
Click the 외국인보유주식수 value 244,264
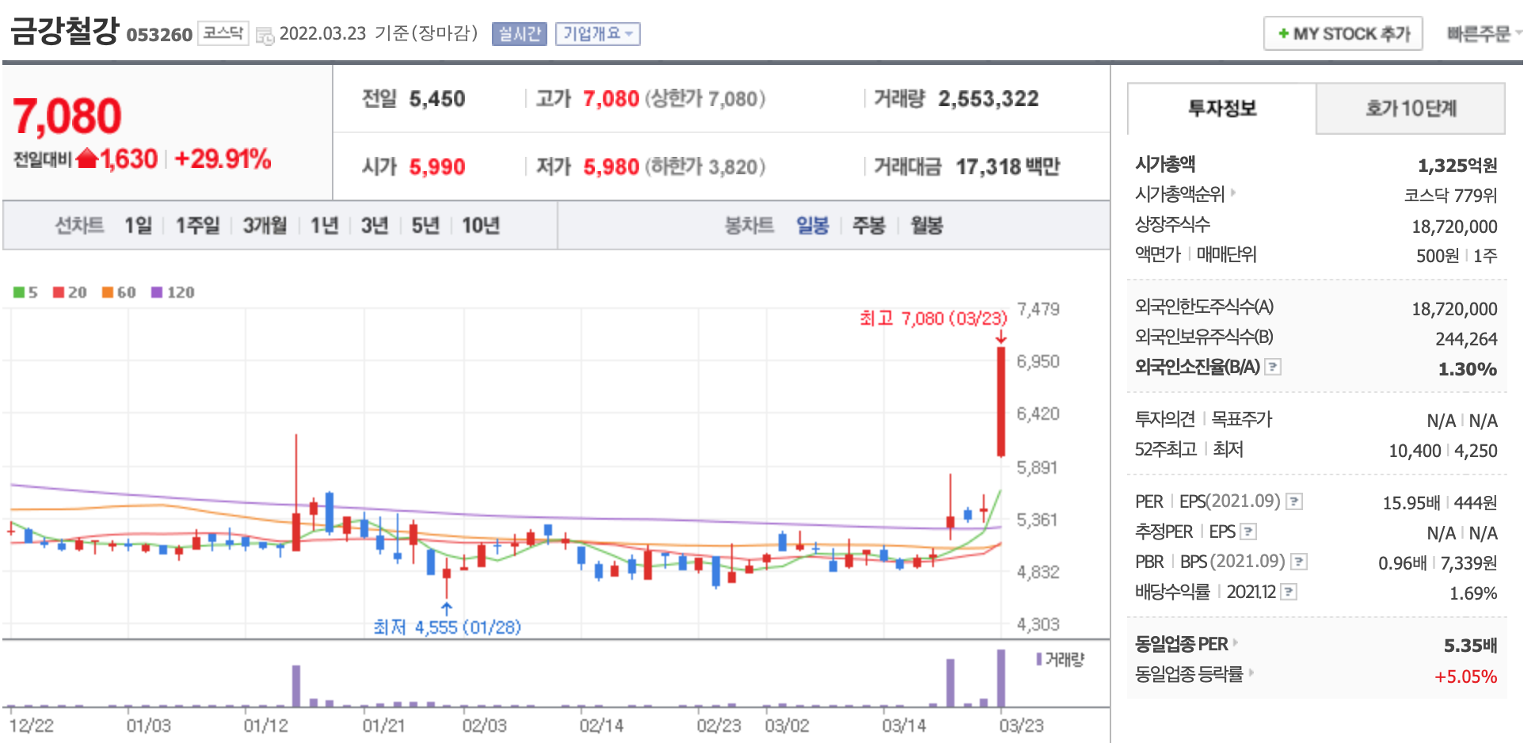click(1466, 339)
